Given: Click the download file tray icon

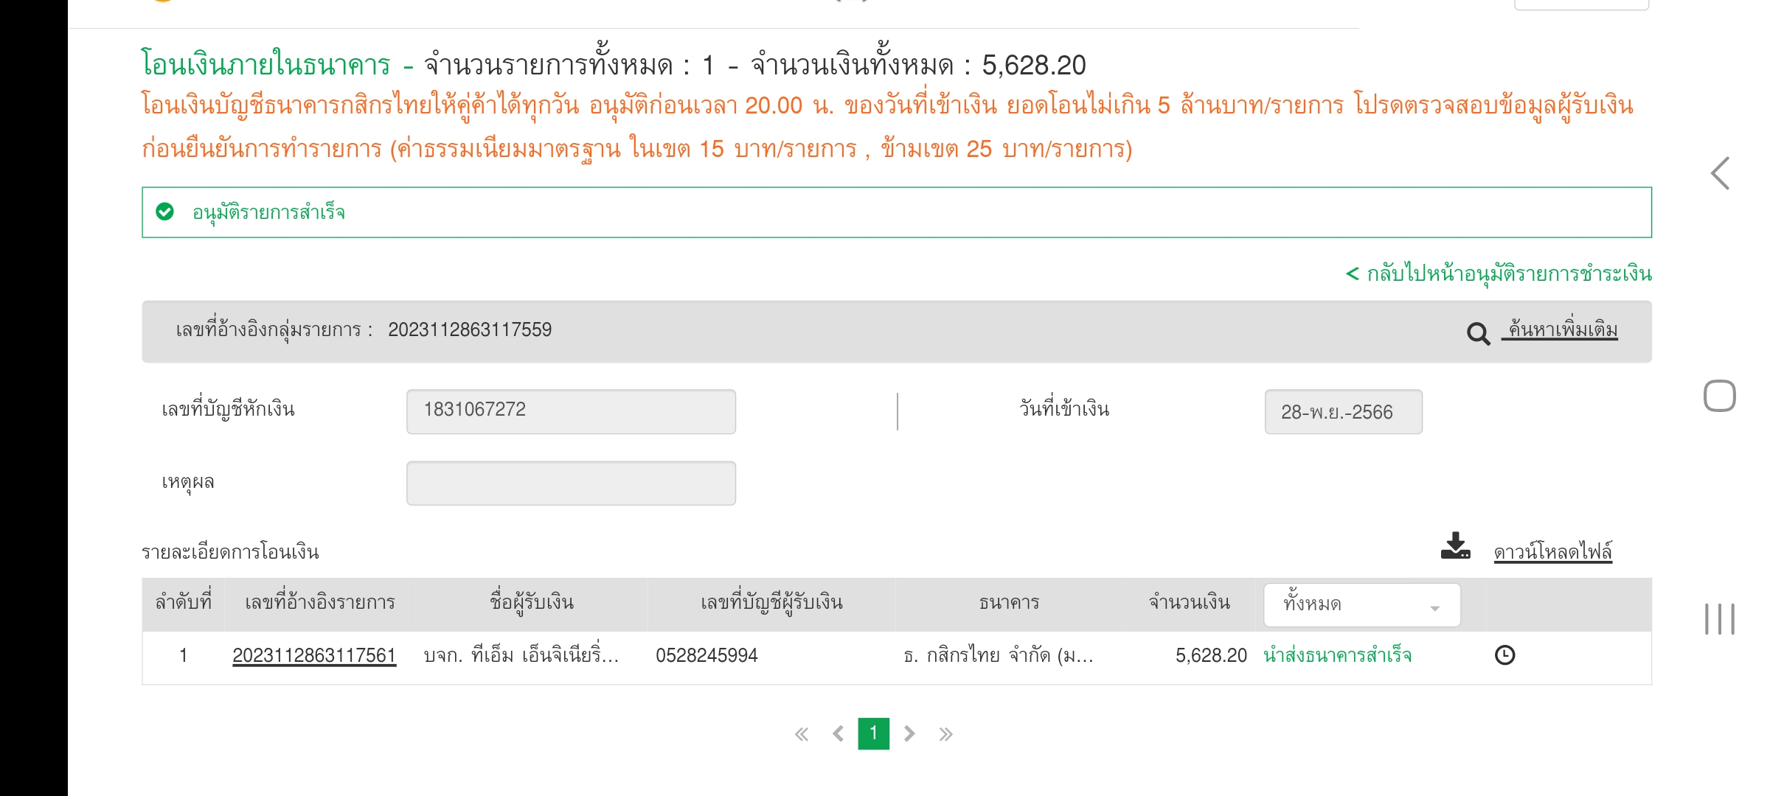Looking at the screenshot, I should click(1455, 547).
